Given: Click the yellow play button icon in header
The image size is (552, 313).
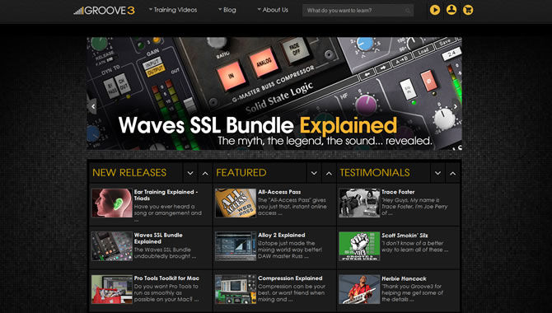Looking at the screenshot, I should pyautogui.click(x=435, y=10).
